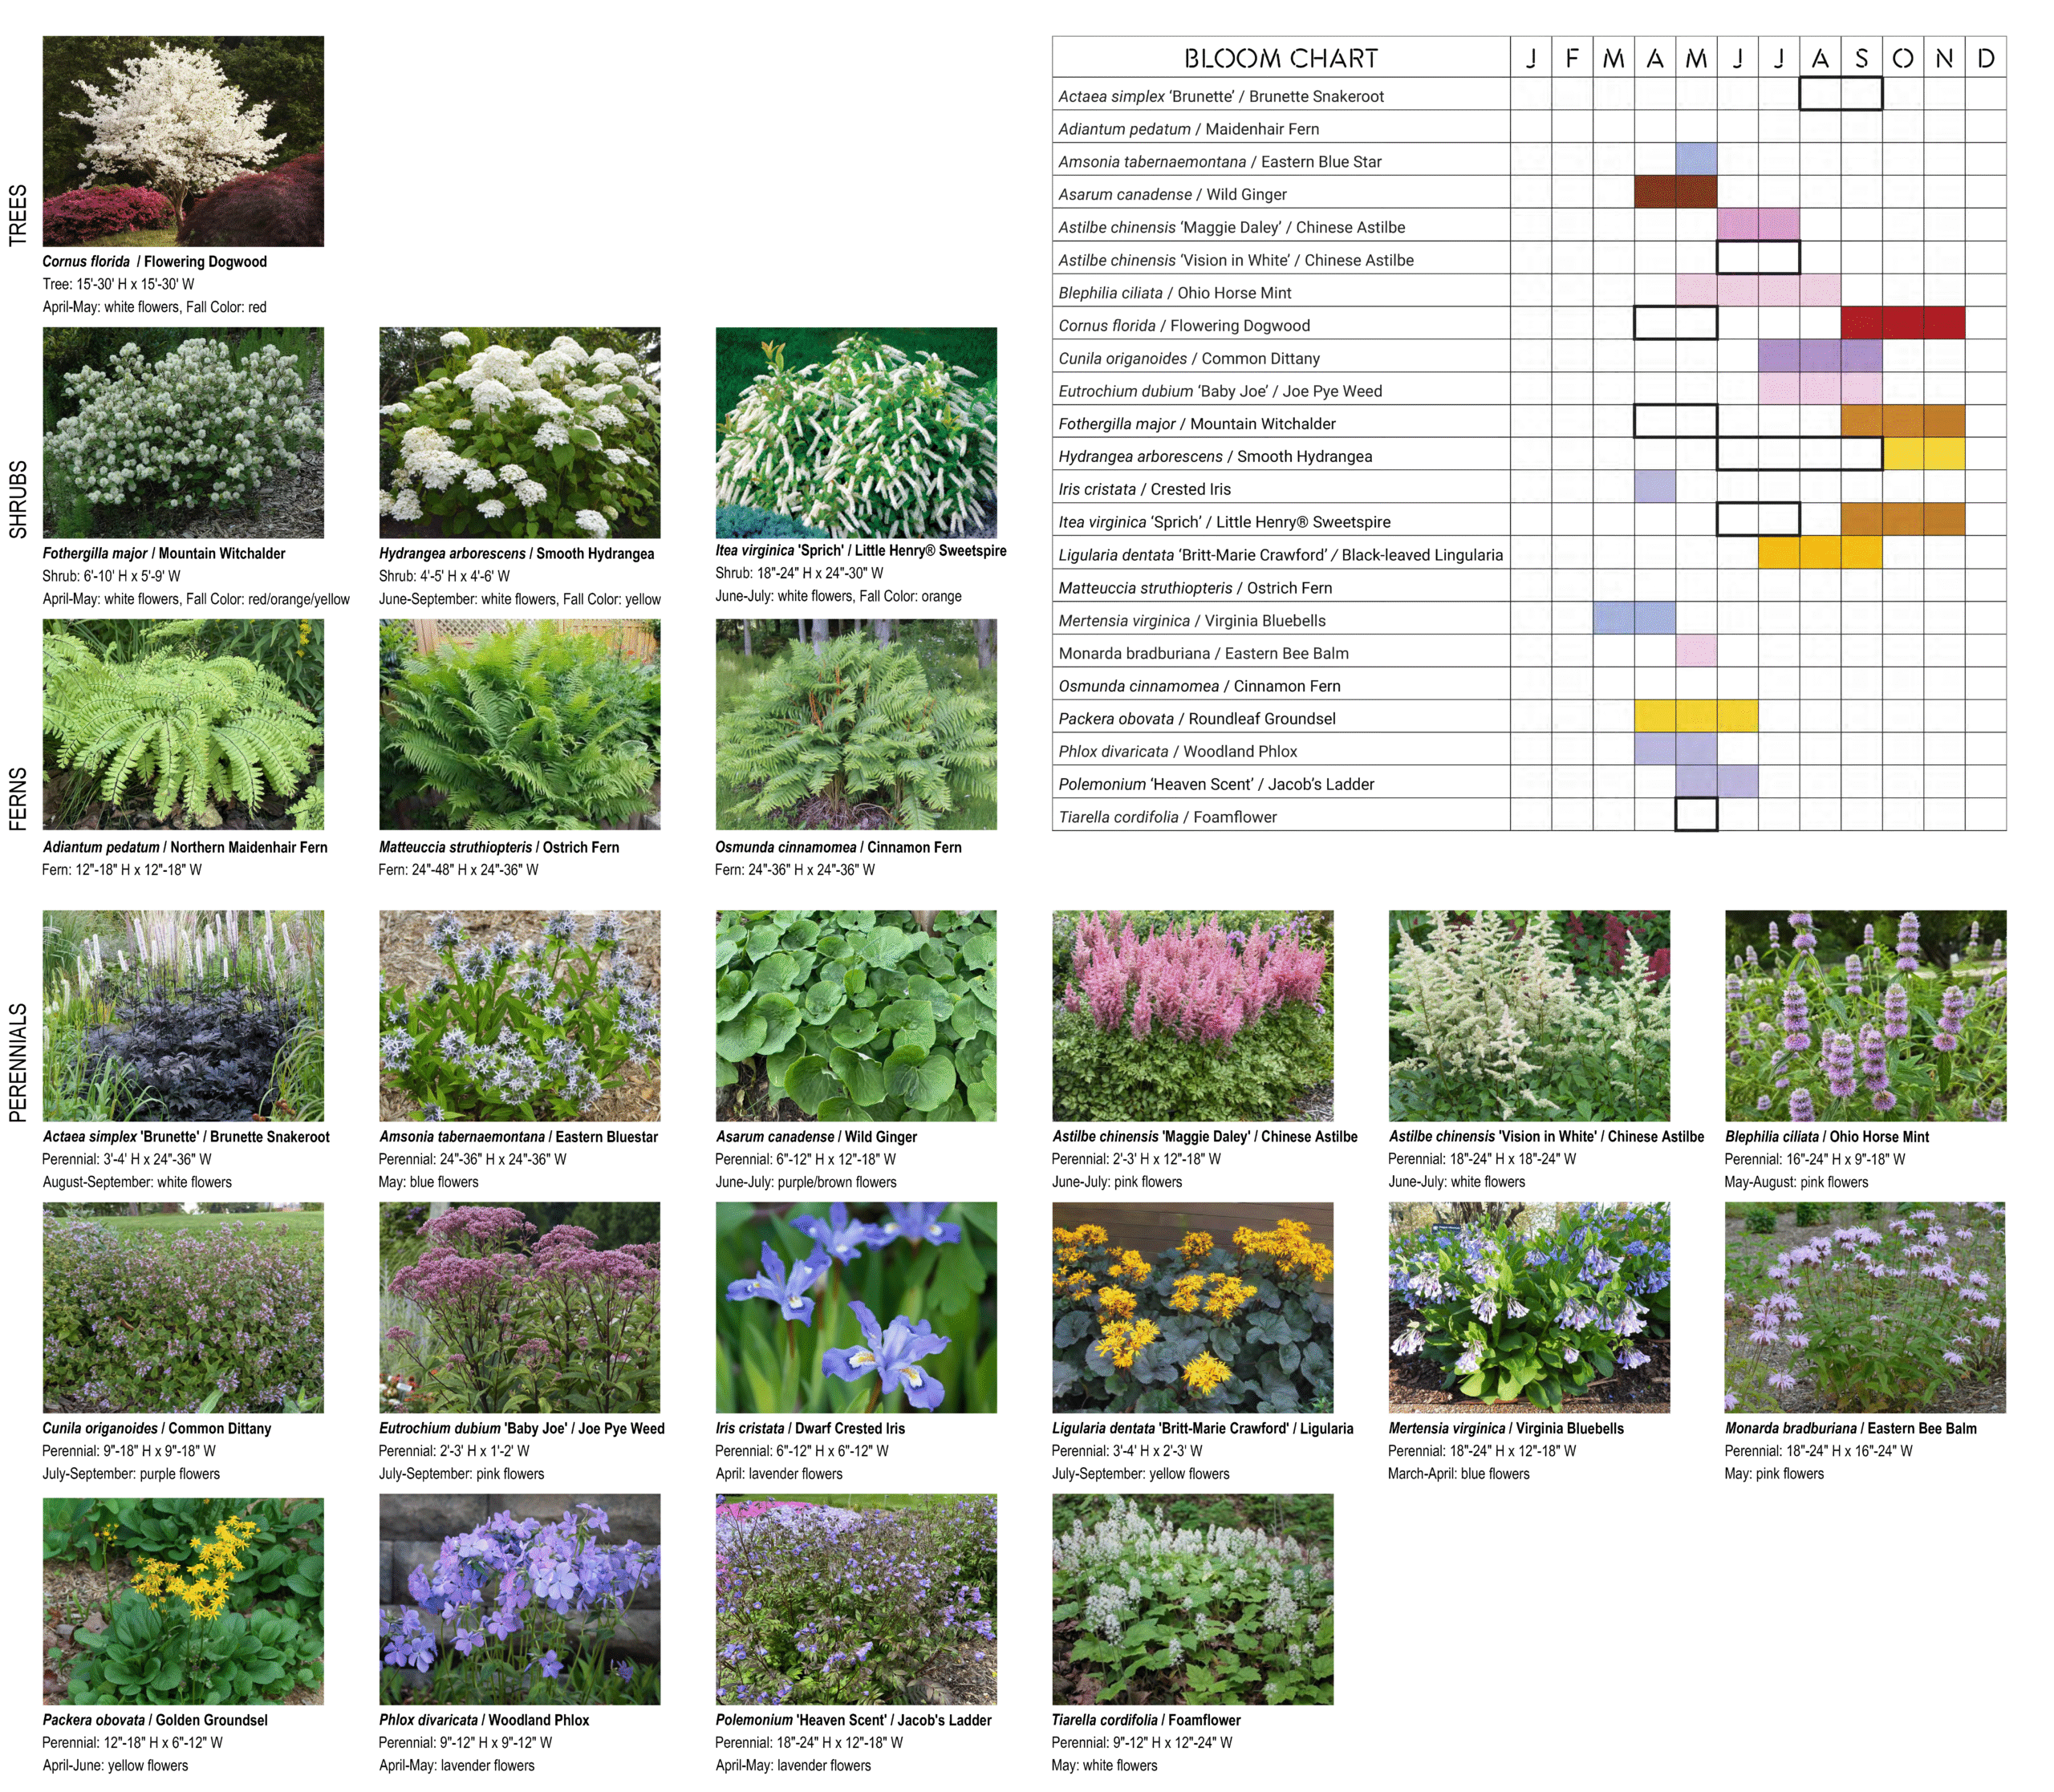Click the Wild Ginger brown bloom bar
The image size is (2054, 1792).
tap(1675, 192)
